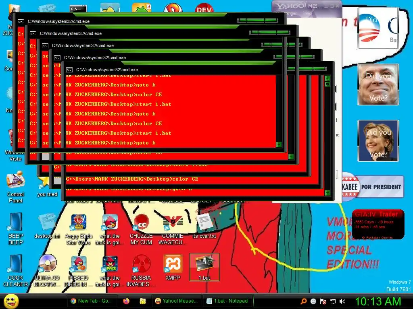Click the Huckabee FOR PRESIDENT banner gadget
413x309 pixels.
373,187
